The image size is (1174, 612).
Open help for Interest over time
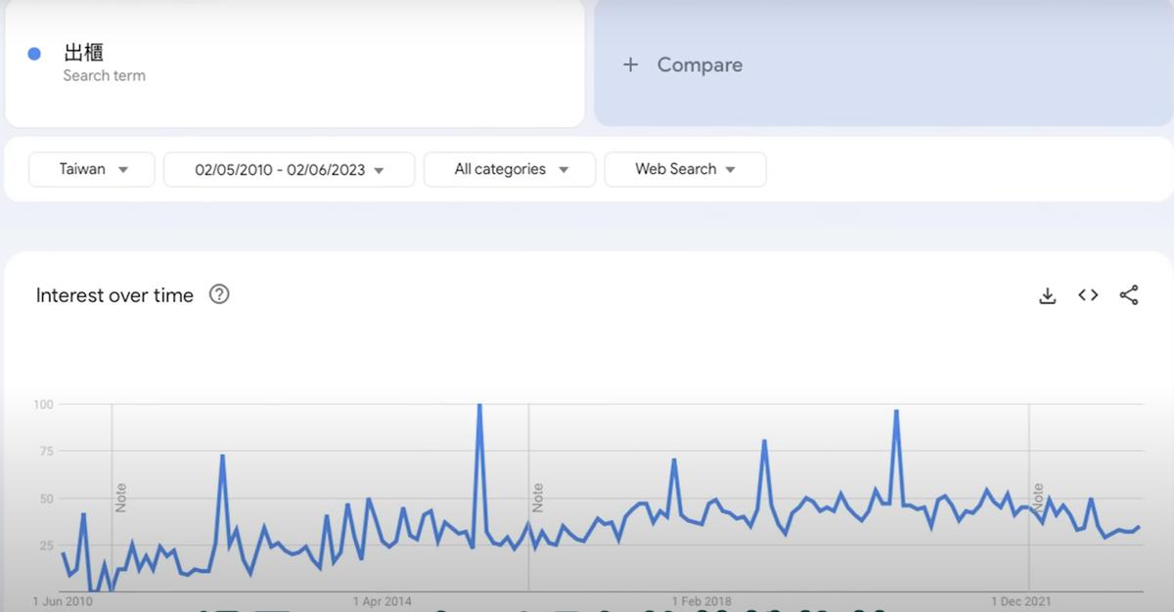click(x=219, y=294)
